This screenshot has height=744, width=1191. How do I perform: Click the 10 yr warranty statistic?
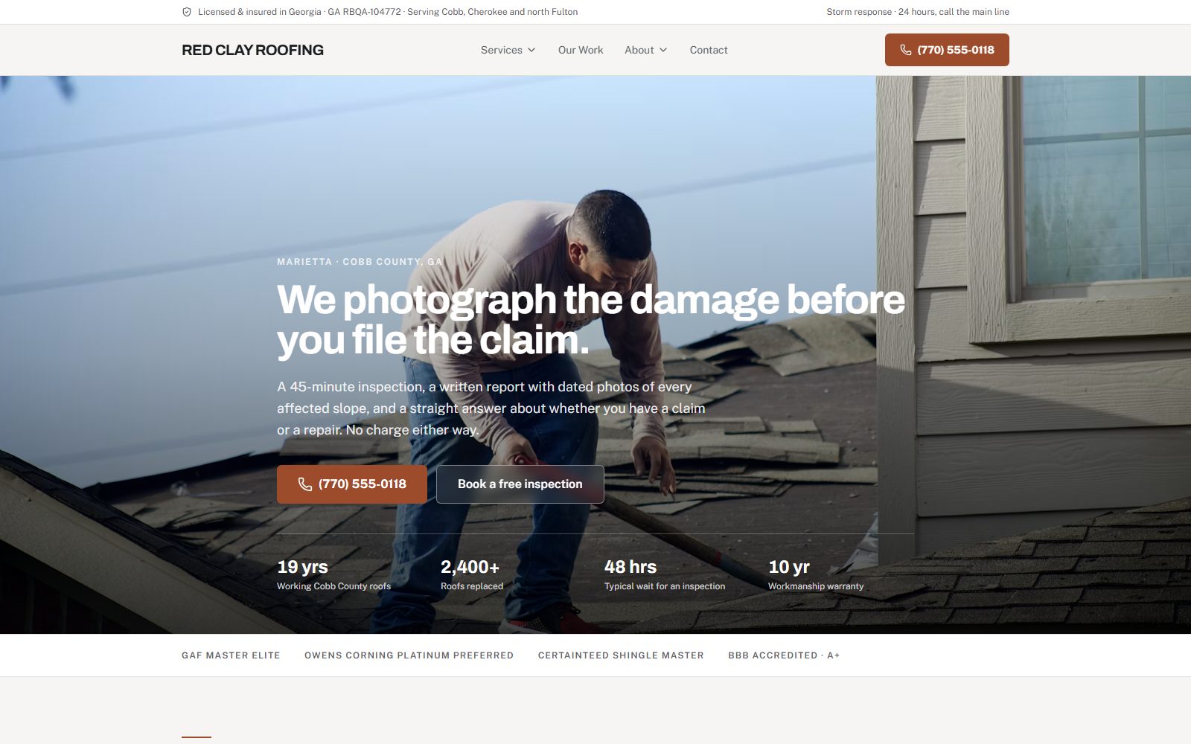pyautogui.click(x=816, y=575)
